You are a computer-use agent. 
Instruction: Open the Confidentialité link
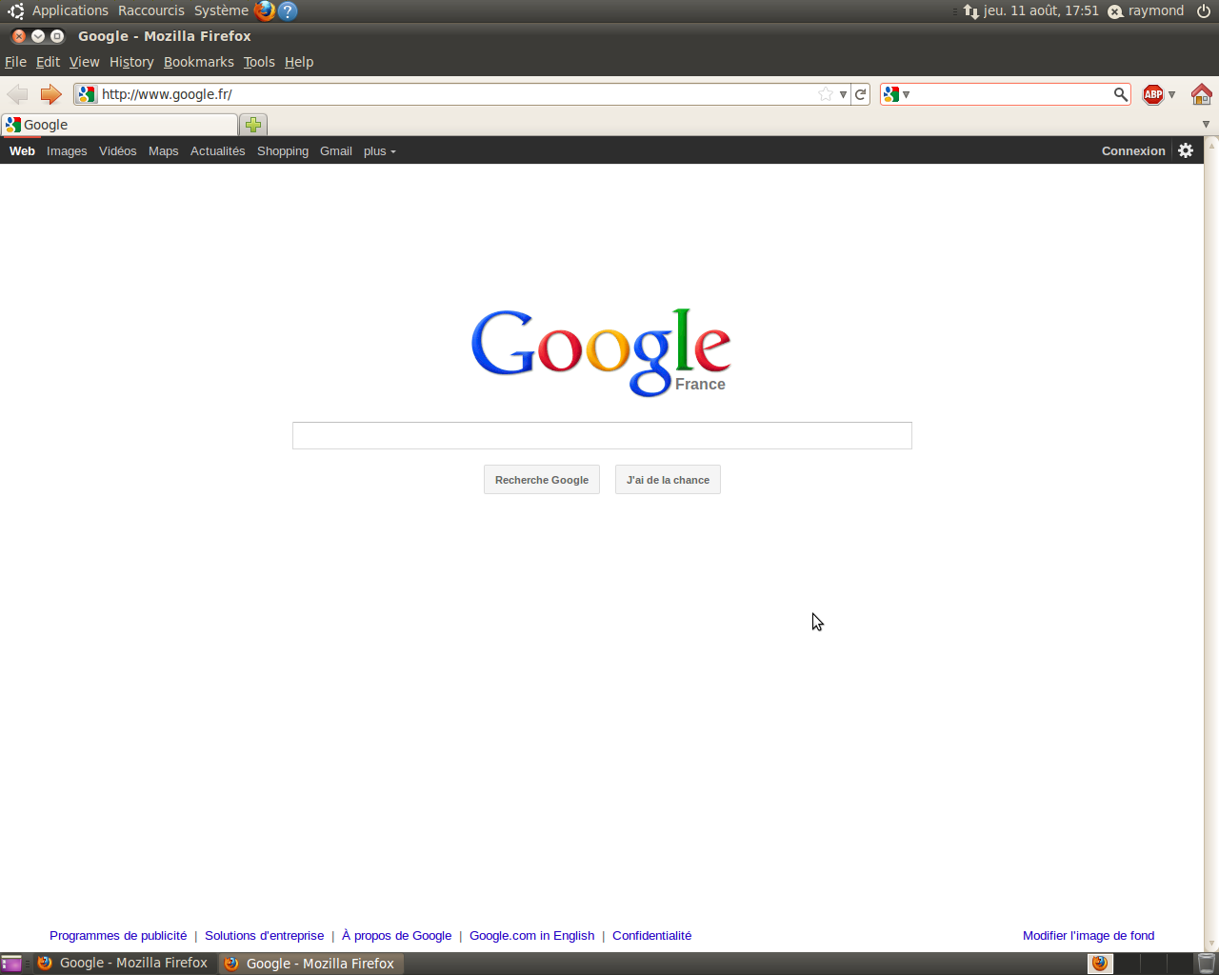(652, 936)
